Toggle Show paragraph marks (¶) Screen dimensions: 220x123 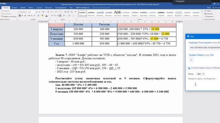click(x=76, y=12)
